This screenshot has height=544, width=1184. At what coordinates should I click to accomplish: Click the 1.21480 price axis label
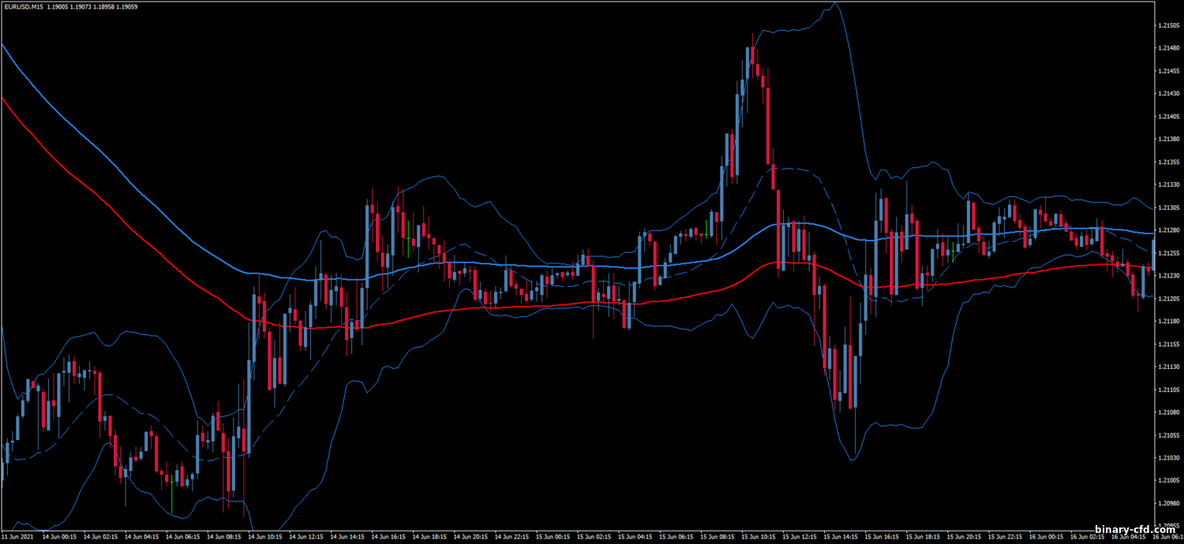[x=1168, y=48]
